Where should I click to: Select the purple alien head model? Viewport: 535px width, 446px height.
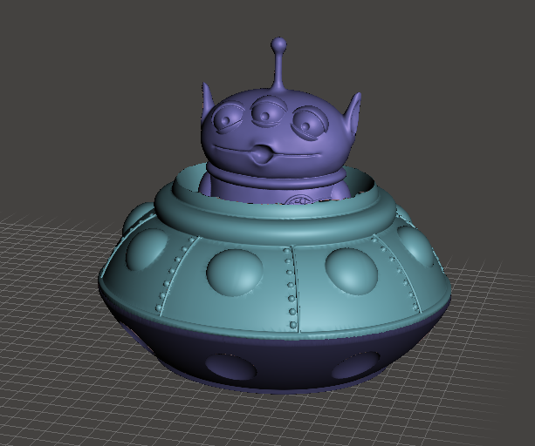[x=280, y=134]
